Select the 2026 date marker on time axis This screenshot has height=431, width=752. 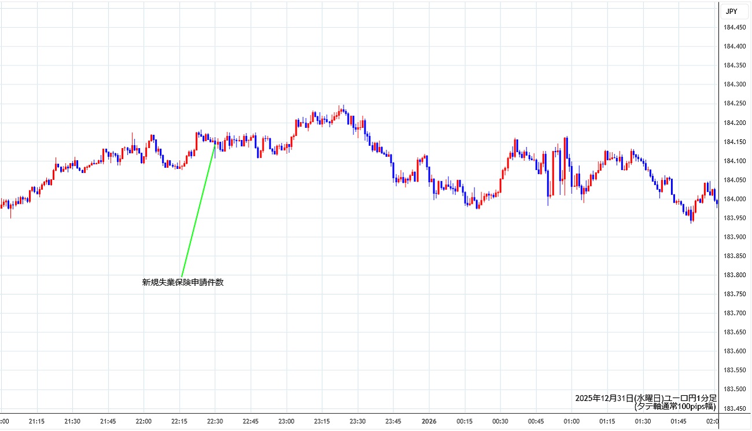429,421
